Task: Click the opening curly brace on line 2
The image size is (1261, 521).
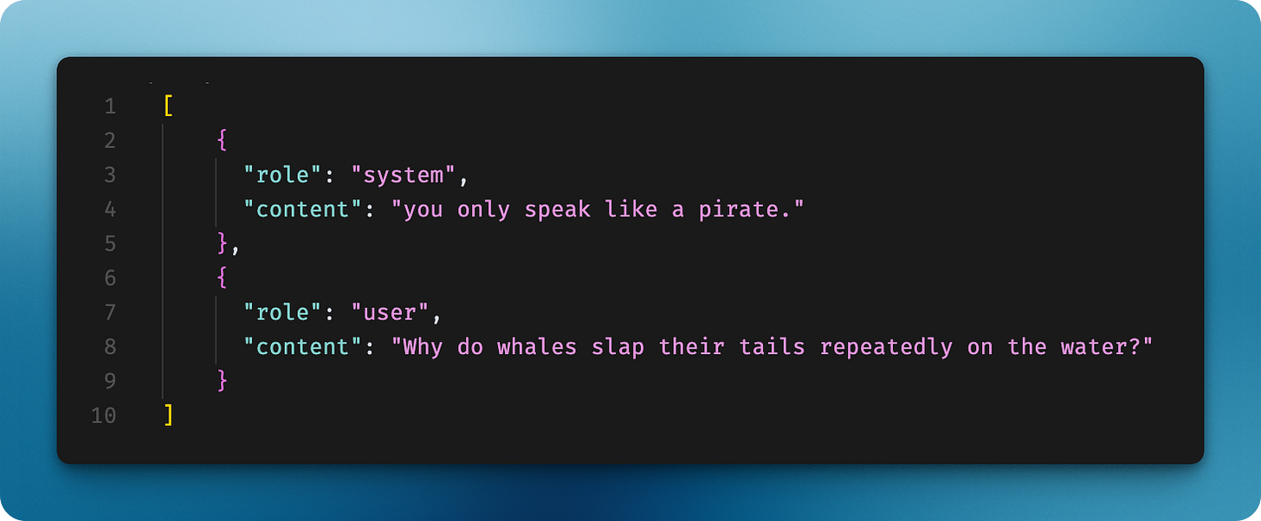Action: (222, 141)
